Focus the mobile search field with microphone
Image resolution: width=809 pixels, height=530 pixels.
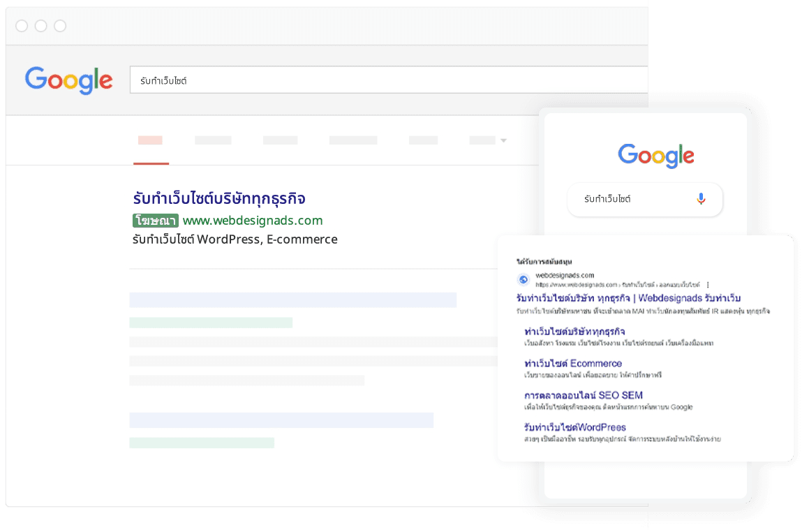(x=644, y=199)
